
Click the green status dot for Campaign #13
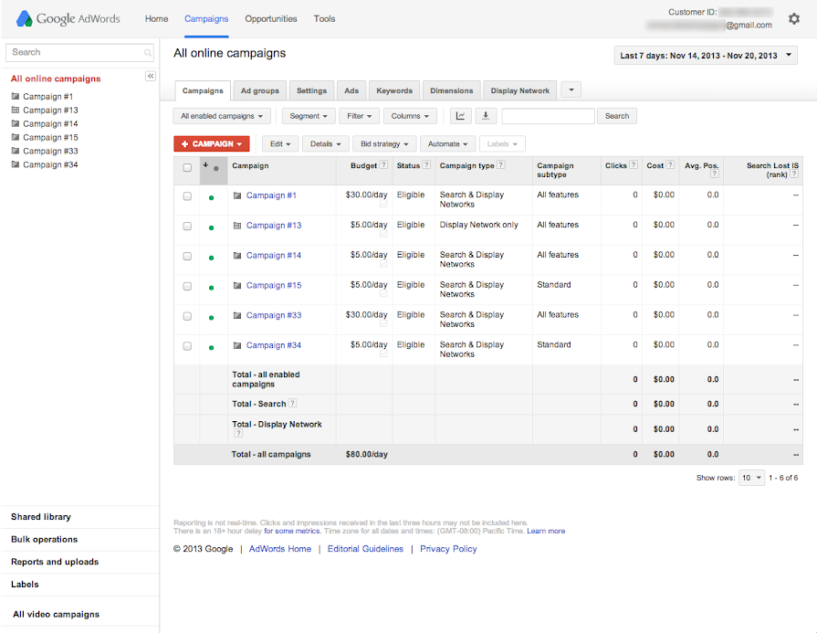pyautogui.click(x=212, y=227)
